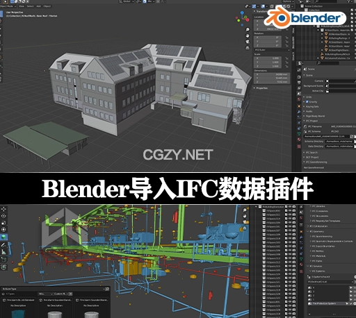Select the Scale tool in lower viewport toolbar
This screenshot has height=318, width=356.
(x=3, y=223)
